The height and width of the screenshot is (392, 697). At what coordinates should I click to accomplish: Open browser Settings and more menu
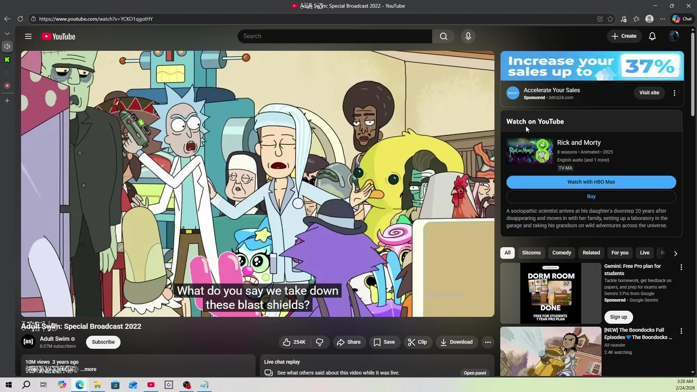click(662, 19)
